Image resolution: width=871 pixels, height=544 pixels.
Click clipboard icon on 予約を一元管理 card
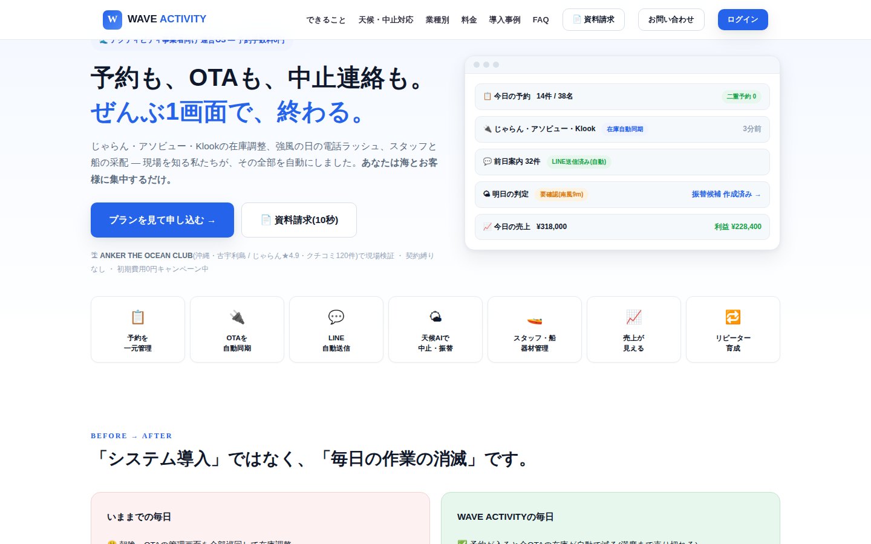click(x=138, y=317)
